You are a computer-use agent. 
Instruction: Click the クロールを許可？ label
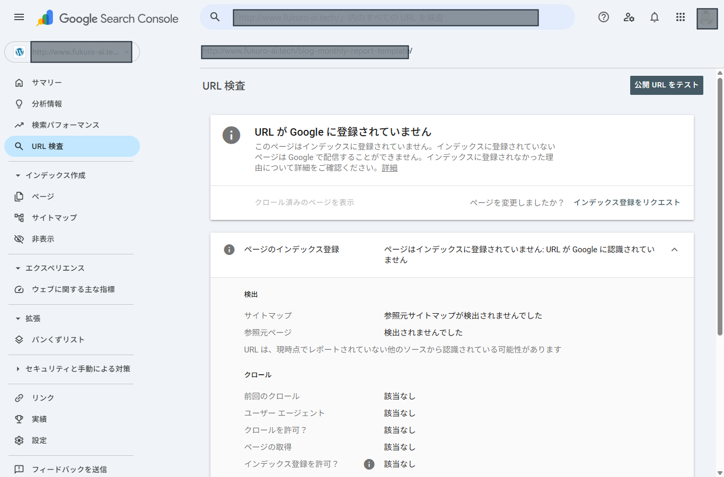coord(276,430)
